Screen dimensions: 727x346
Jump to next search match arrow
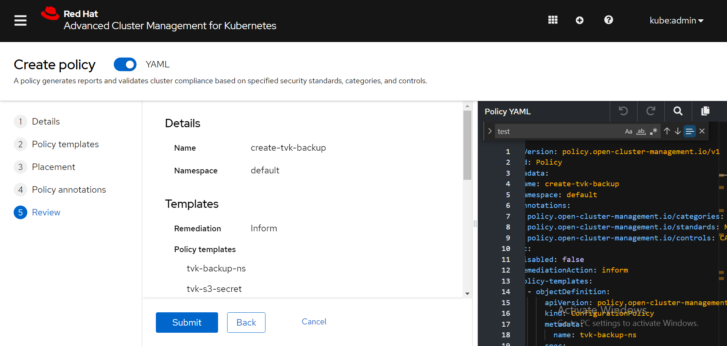677,131
